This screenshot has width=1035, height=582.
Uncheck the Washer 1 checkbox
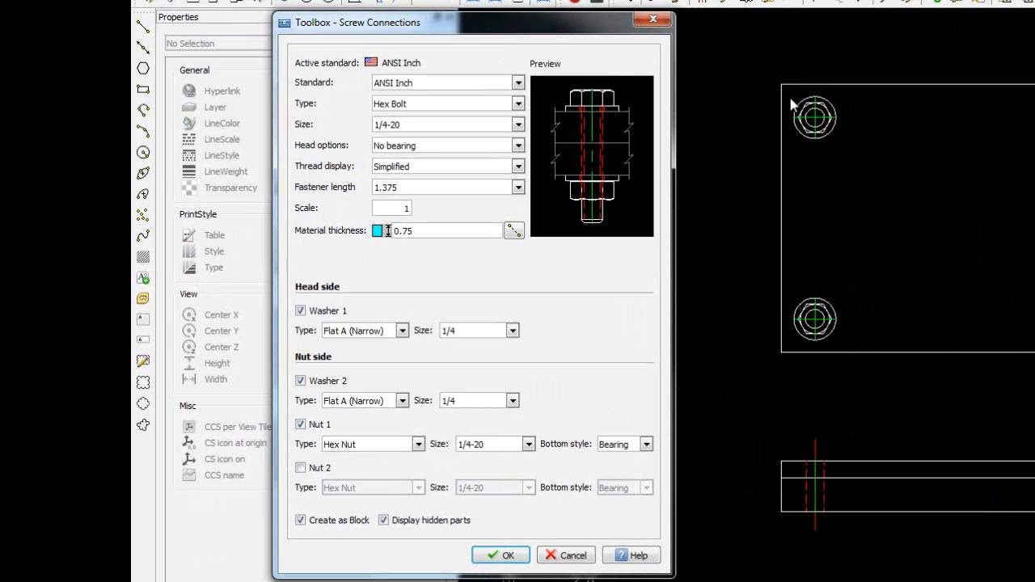[x=301, y=310]
